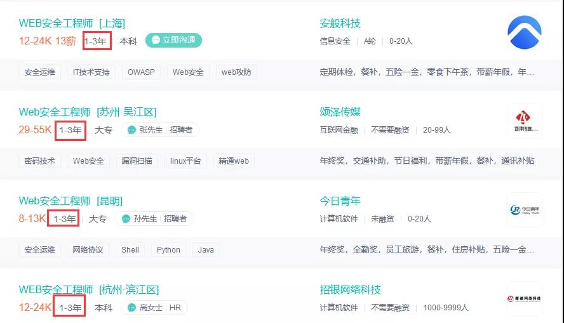The width and height of the screenshot is (564, 323).
Task: Click chat icon beside 高女士 HR
Action: coord(131,308)
